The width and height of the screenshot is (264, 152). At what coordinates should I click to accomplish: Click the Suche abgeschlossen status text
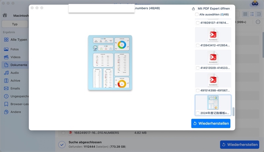(85, 142)
